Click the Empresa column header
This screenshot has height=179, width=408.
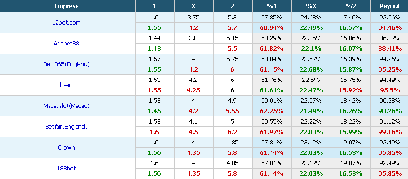coord(67,6)
